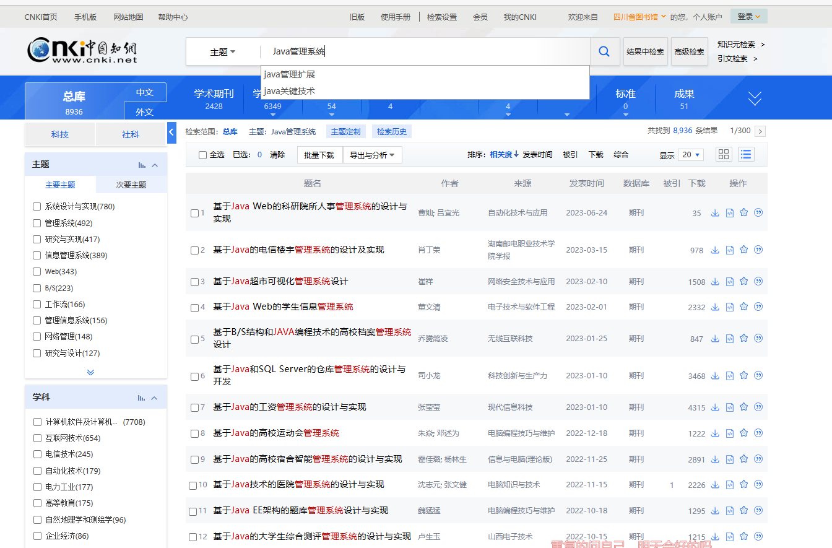Switch to list view layout icon
The height and width of the screenshot is (548, 832).
tap(746, 154)
